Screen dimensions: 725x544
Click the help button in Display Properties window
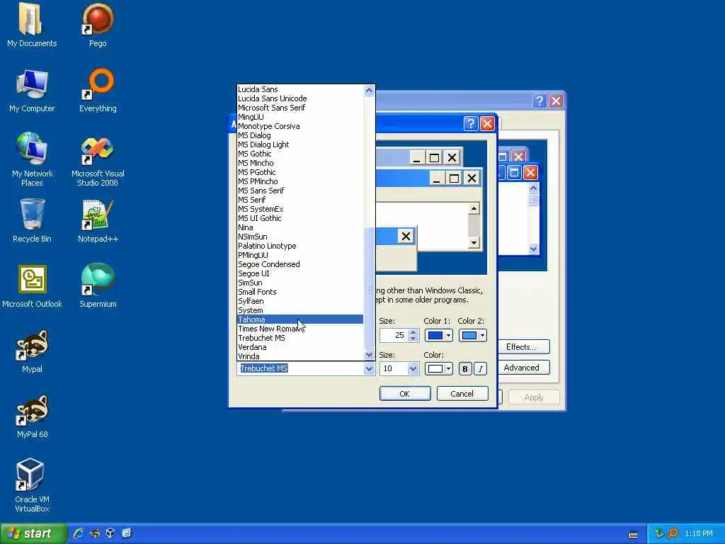click(x=540, y=101)
